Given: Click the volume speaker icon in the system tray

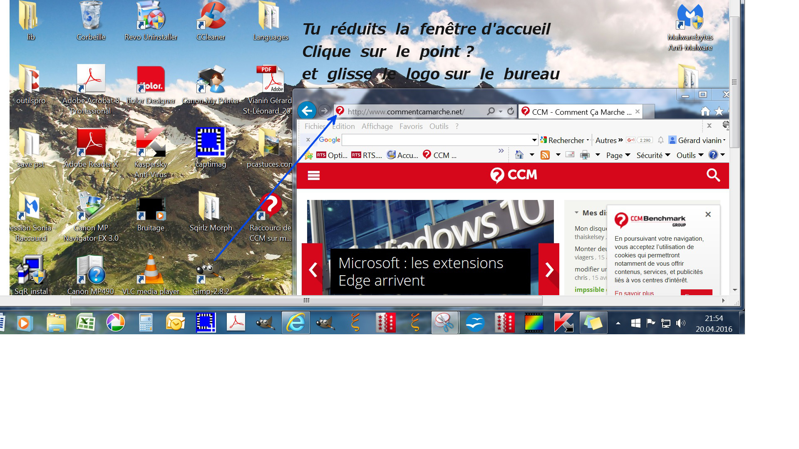Looking at the screenshot, I should pyautogui.click(x=681, y=323).
